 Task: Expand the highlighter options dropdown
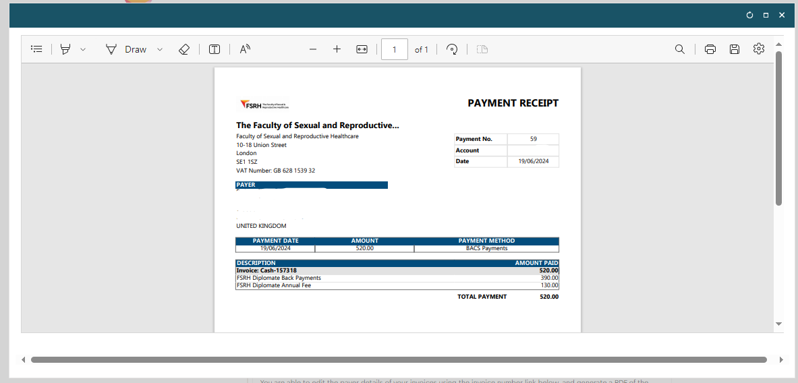(x=83, y=49)
